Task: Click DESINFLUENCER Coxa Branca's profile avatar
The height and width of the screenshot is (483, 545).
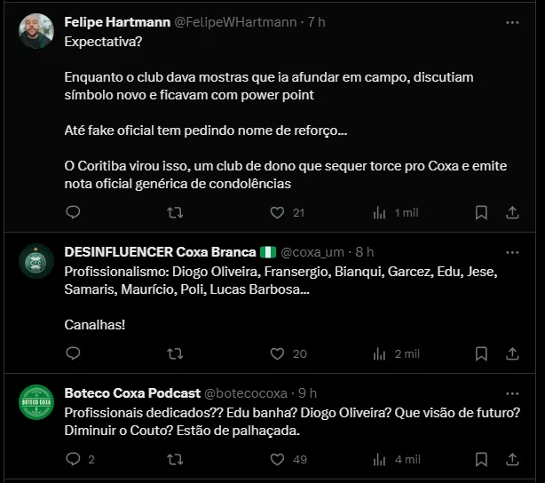Action: (36, 261)
